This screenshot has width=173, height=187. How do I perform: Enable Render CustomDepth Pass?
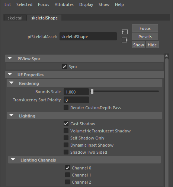click(x=66, y=108)
